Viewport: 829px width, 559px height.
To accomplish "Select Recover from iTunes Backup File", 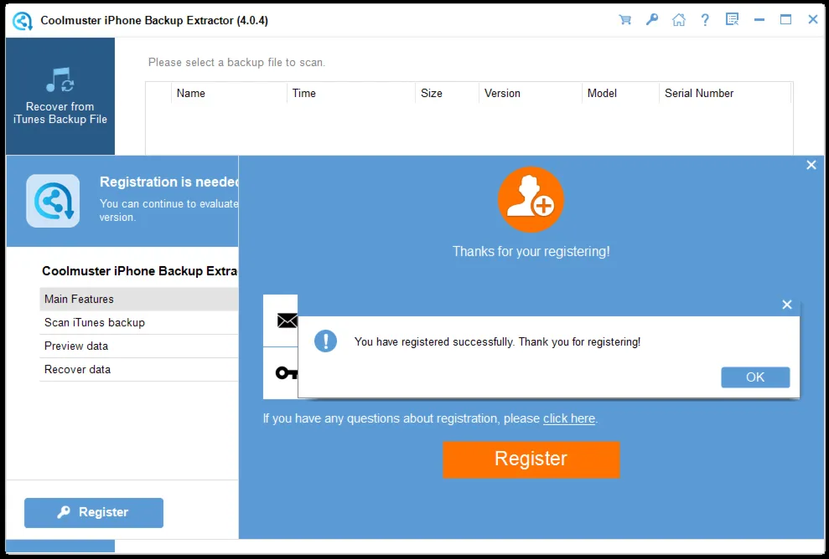I will point(60,96).
